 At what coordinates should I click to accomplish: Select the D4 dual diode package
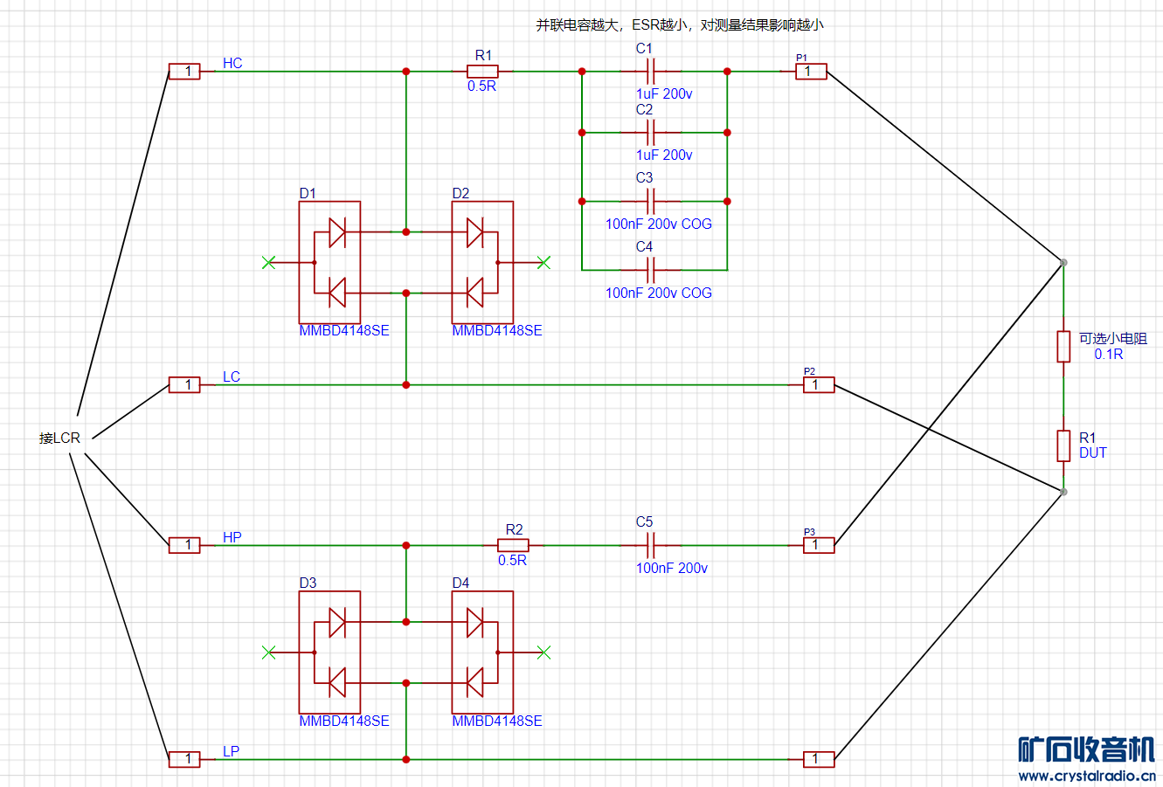coord(482,652)
